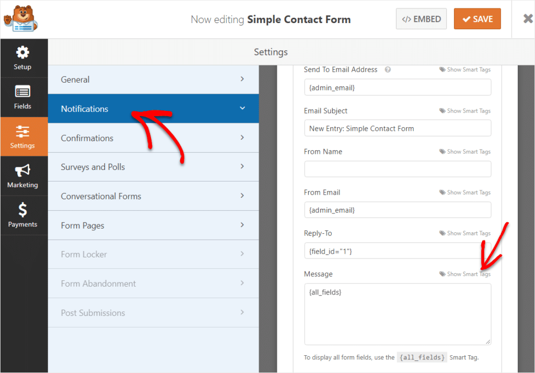Click the Email Subject input field

pyautogui.click(x=397, y=128)
